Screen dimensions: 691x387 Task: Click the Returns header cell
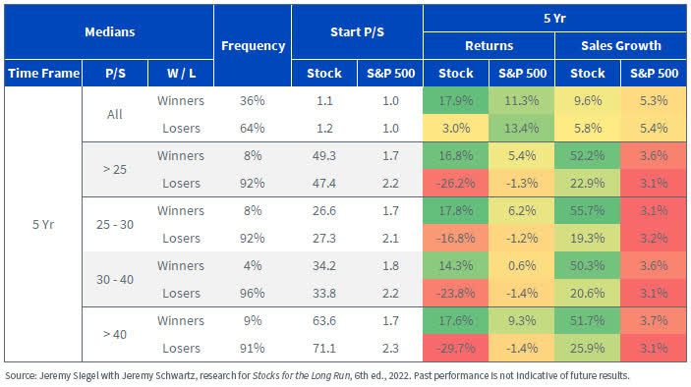(x=489, y=46)
